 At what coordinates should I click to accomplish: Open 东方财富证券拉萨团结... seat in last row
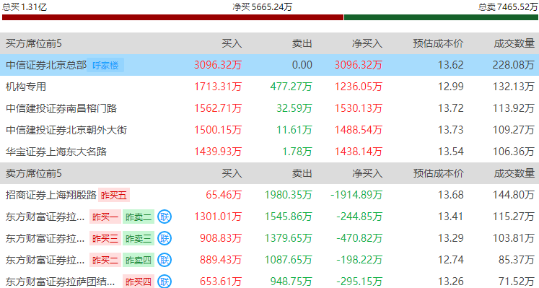tap(60, 282)
